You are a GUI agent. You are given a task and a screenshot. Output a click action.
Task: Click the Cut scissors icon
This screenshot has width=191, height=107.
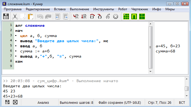click(x=15, y=16)
